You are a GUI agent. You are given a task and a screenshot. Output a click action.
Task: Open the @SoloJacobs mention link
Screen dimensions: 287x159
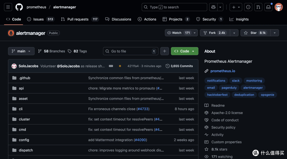tap(68, 66)
